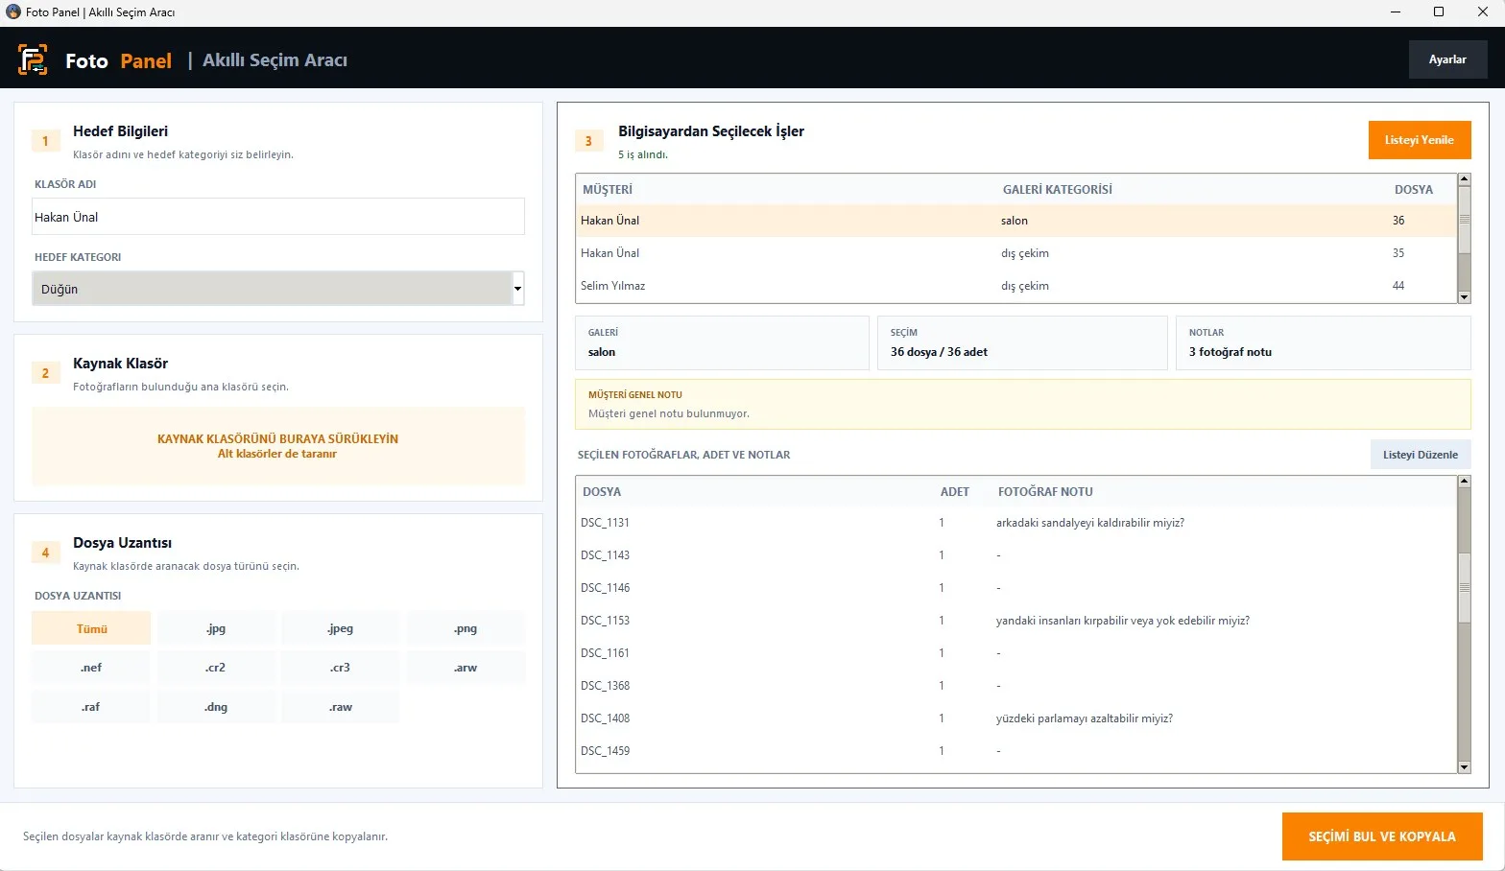Click the Foto Panel logo icon

click(33, 59)
